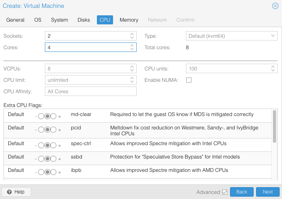282x199 pixels.
Task: Turn on the ibpb flag
Action: 54,172
